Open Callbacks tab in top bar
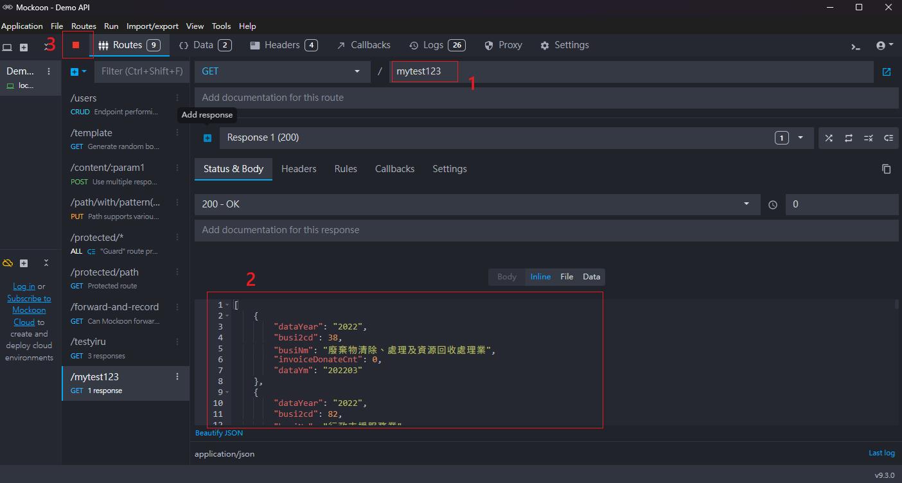The width and height of the screenshot is (902, 483). point(364,45)
